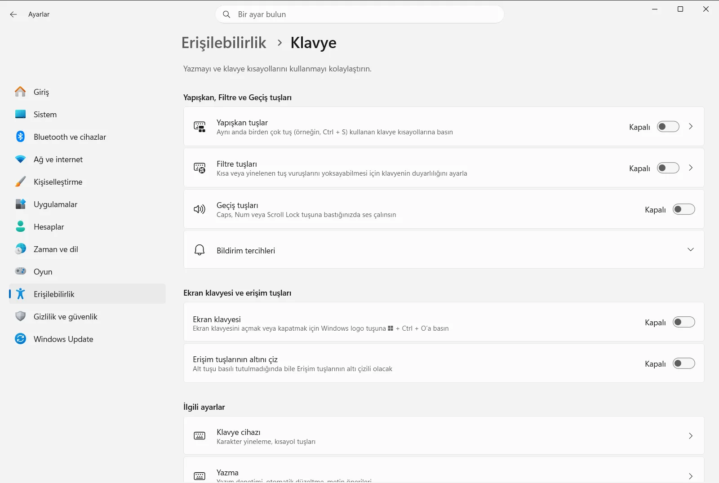Open Gizlilik ve güvenlik section
Screen dimensions: 719x483
[x=87, y=316]
